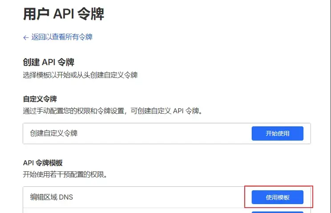Click the template row beneath 编辑区域 DNS

pyautogui.click(x=133, y=211)
